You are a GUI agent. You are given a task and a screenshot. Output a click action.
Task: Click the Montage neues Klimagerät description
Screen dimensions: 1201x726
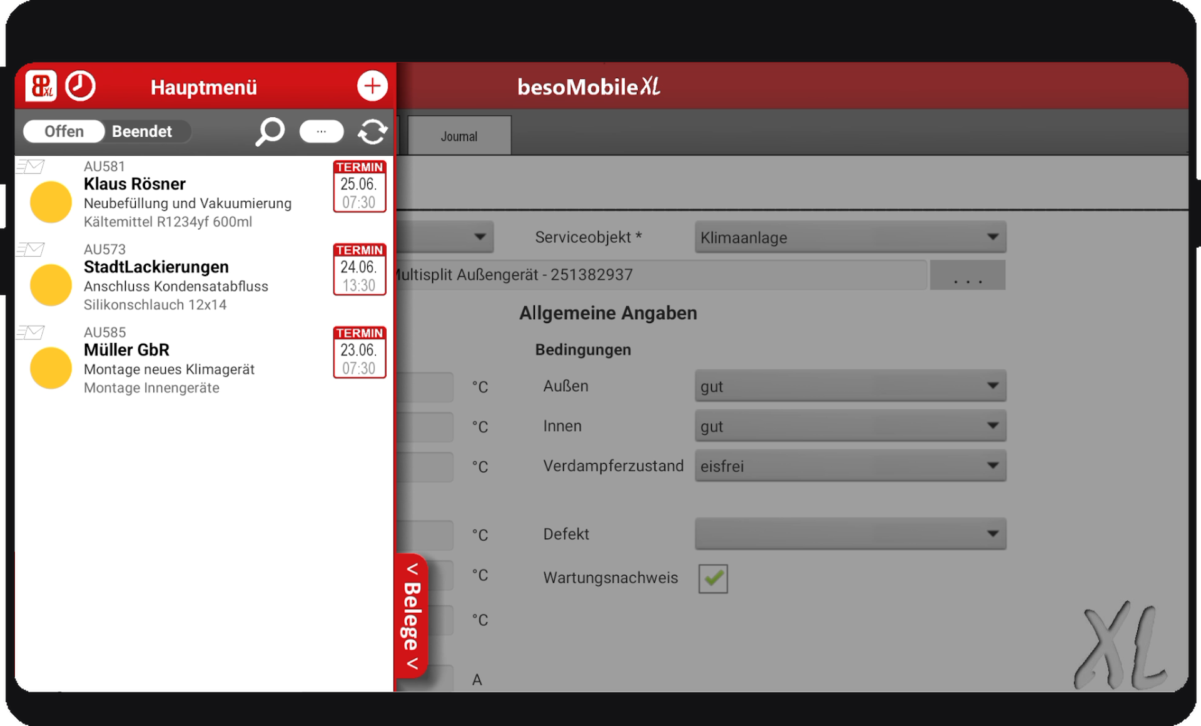(x=169, y=369)
